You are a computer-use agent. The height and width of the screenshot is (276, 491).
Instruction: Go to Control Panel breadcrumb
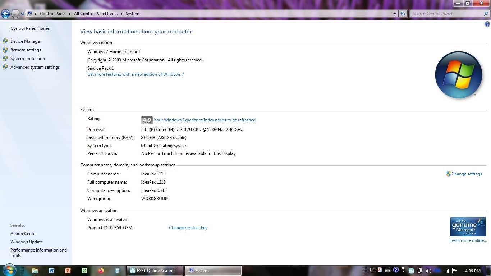pyautogui.click(x=53, y=14)
